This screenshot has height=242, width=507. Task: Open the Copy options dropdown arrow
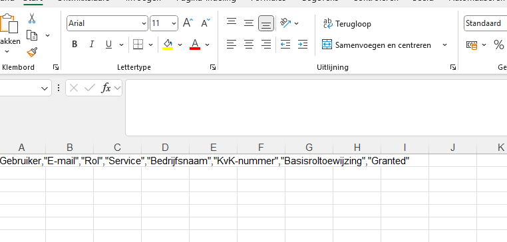coord(47,35)
